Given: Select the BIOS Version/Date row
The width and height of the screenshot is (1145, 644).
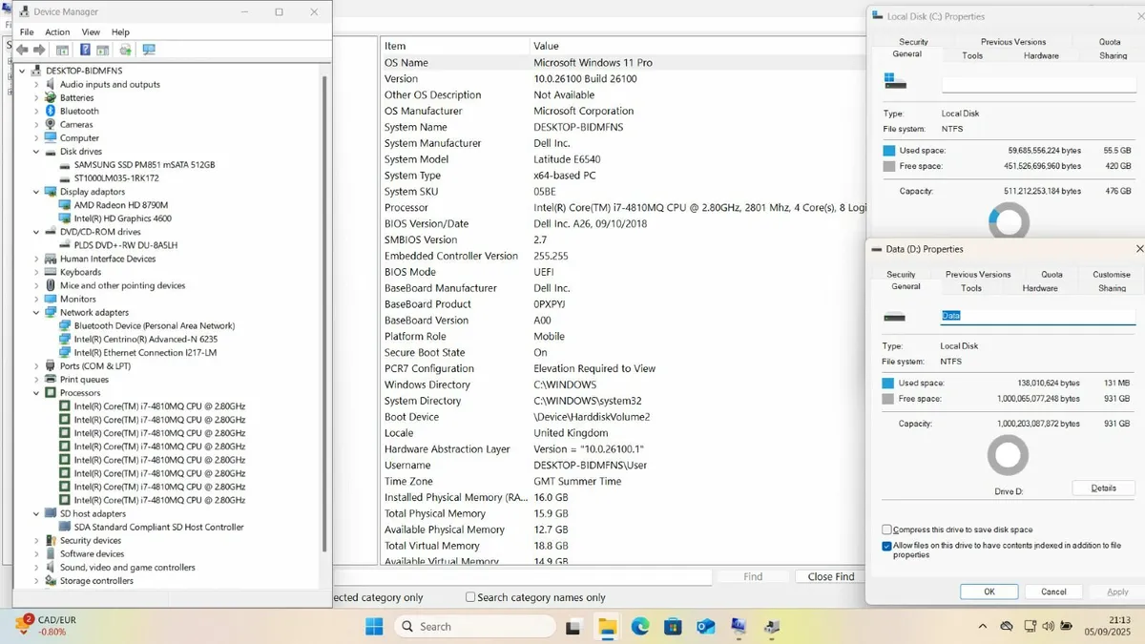Looking at the screenshot, I should coord(621,223).
